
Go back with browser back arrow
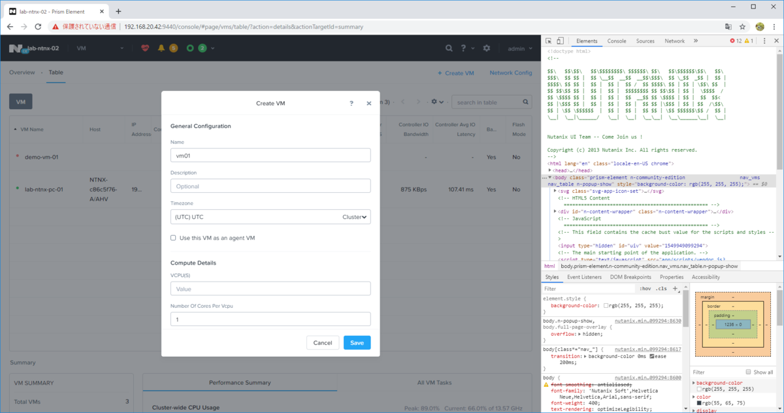pos(10,27)
